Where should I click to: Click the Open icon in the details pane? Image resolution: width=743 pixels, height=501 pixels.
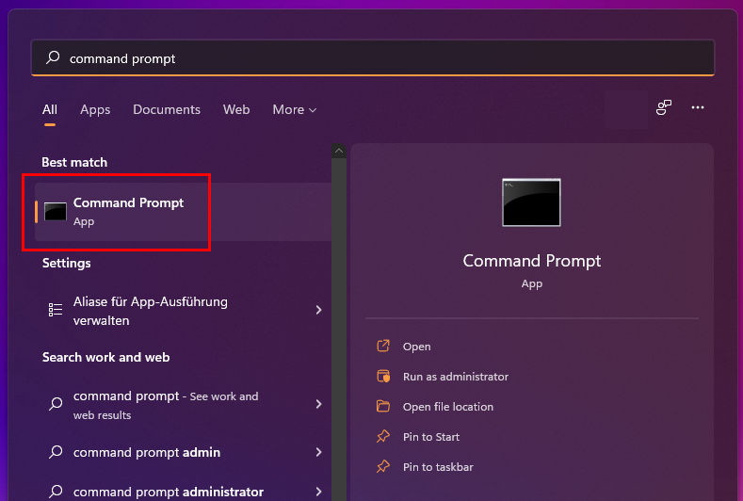click(383, 346)
